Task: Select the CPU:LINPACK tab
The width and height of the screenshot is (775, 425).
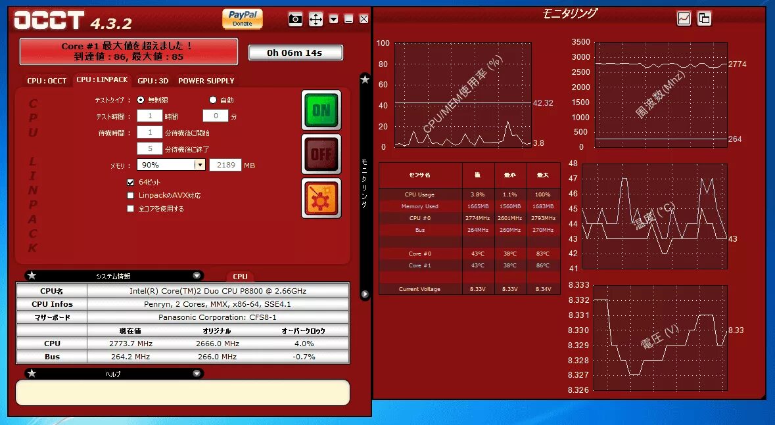Action: coord(102,79)
